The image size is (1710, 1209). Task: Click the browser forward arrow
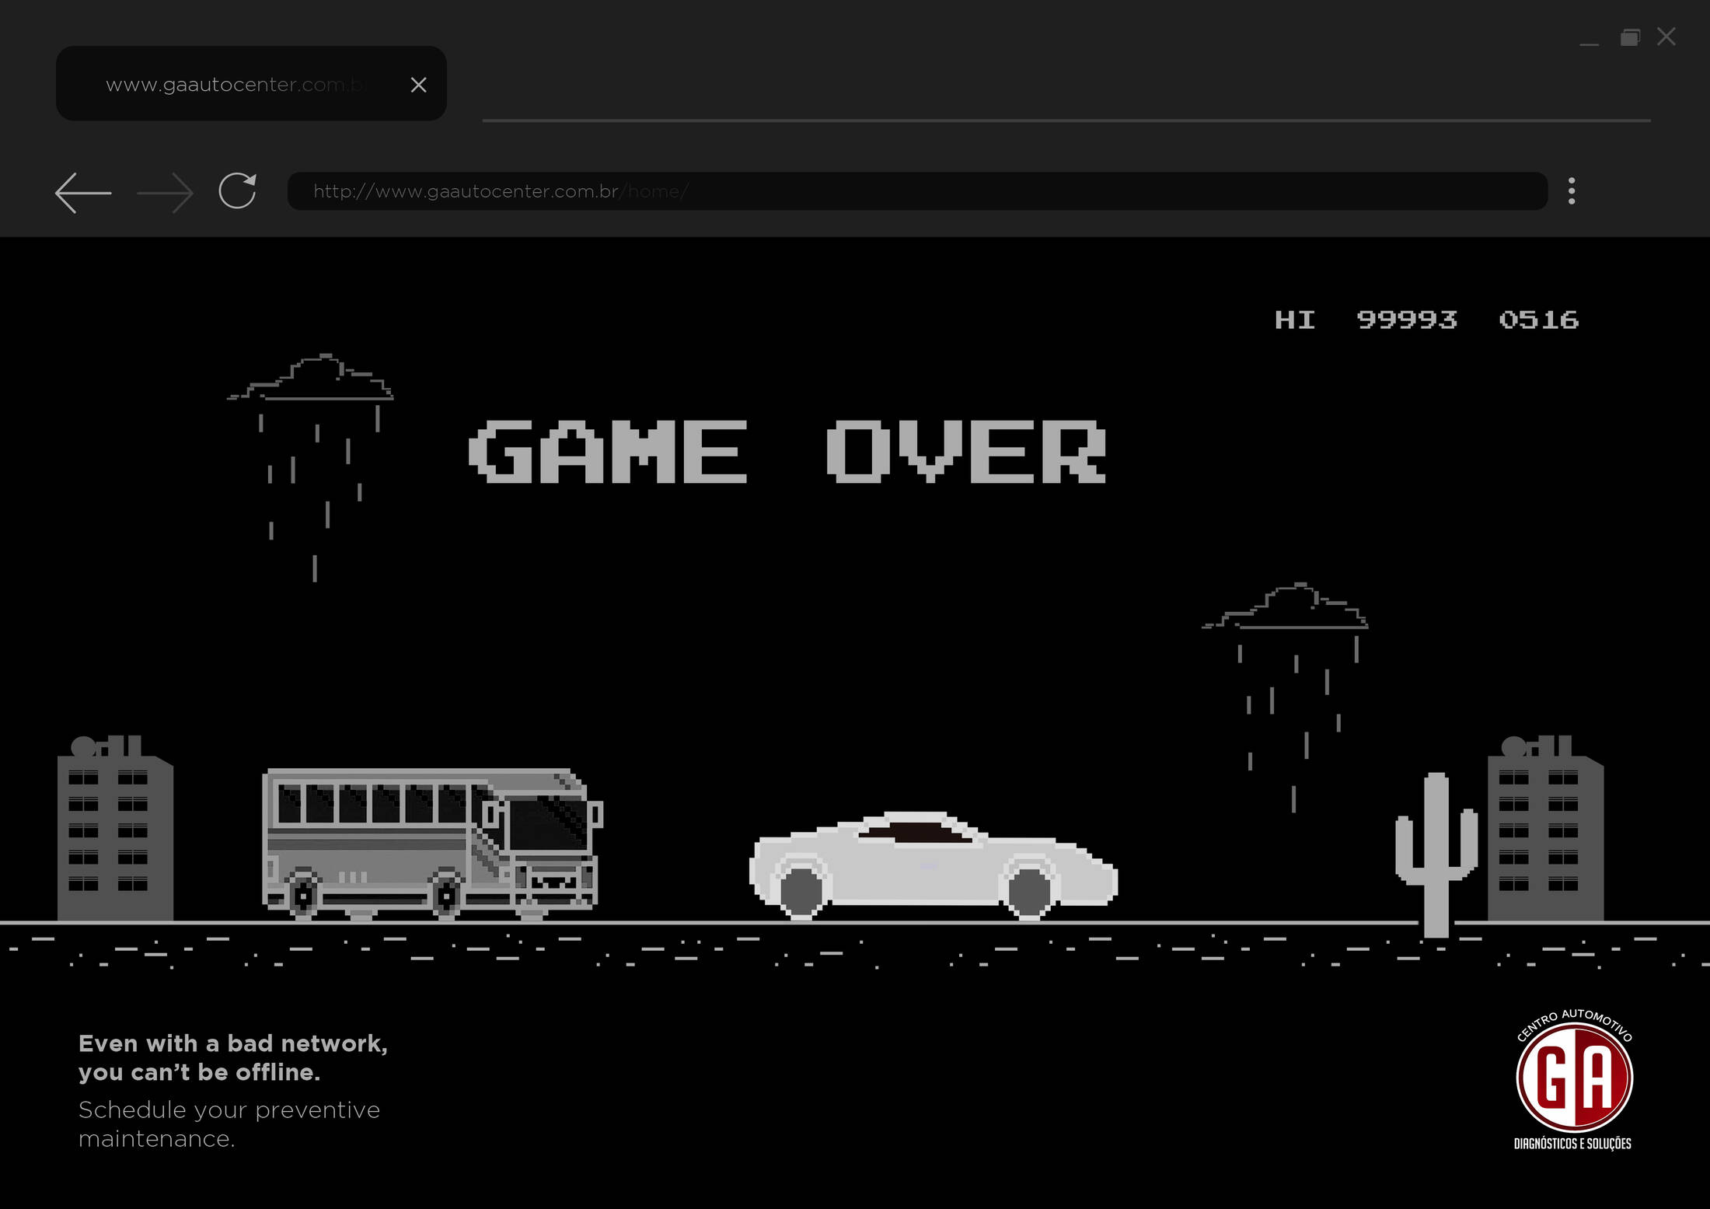click(x=165, y=192)
